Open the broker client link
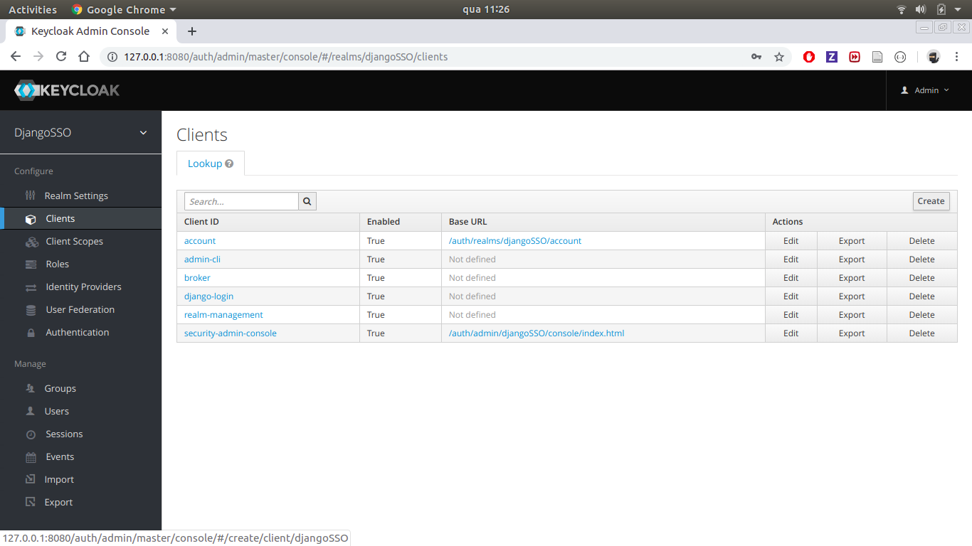 (197, 278)
